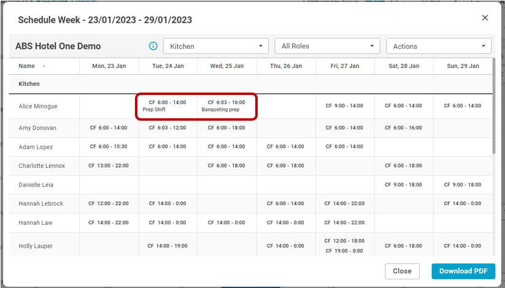
Task: Click Holly Lauper's Tuesday shift 14:00 - 19:00
Action: pos(168,246)
